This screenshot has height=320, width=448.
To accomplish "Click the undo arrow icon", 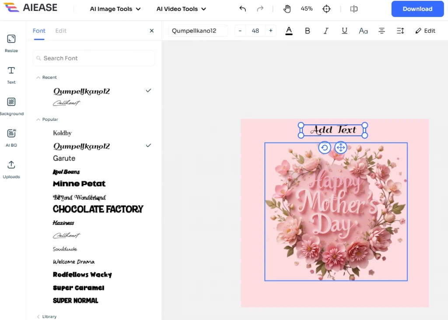I will [243, 9].
